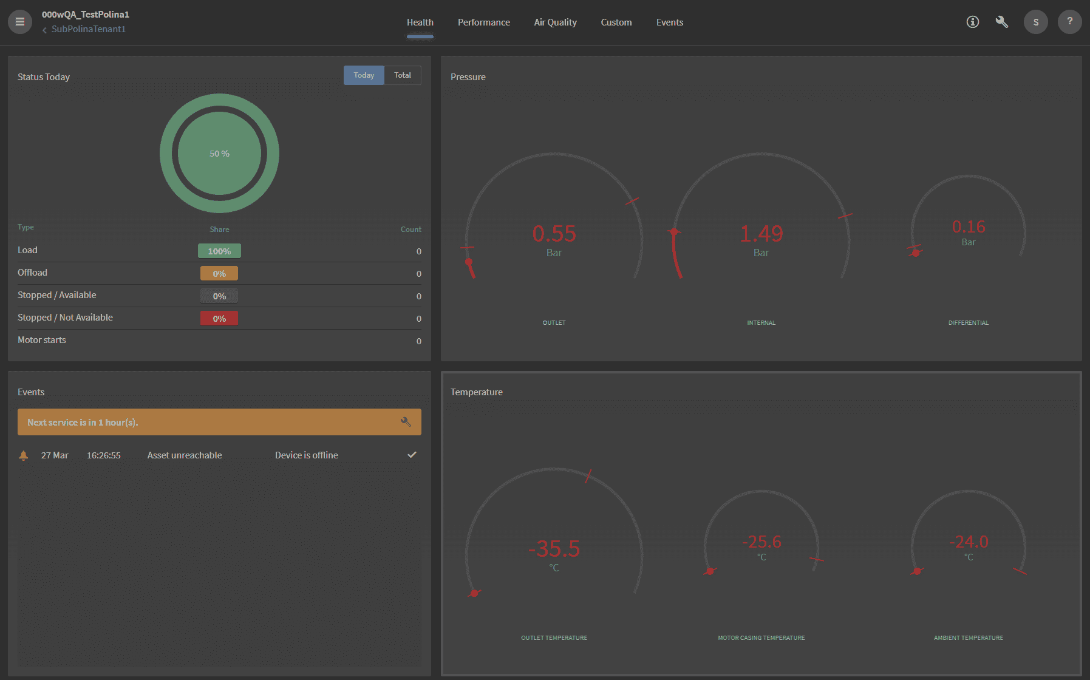Click the DIFFERENTIAL pressure label
This screenshot has width=1090, height=680.
tap(969, 323)
